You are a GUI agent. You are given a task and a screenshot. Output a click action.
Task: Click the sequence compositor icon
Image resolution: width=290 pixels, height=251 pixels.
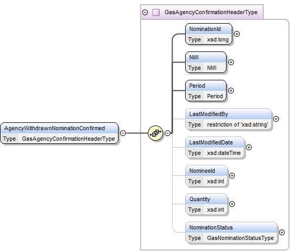pos(156,133)
